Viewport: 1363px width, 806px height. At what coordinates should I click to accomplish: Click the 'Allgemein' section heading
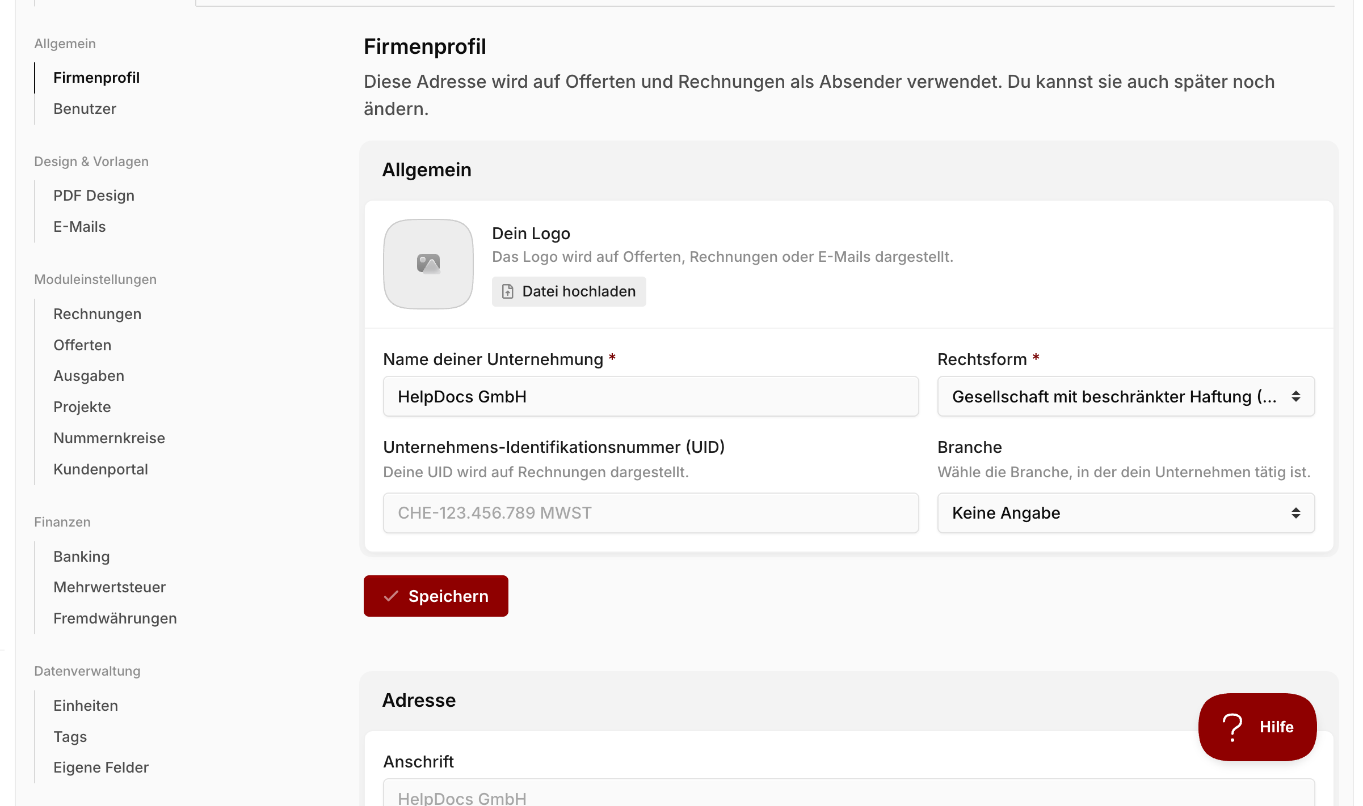click(427, 169)
